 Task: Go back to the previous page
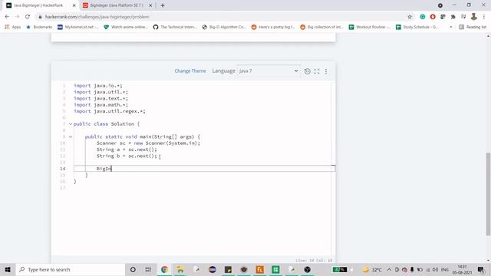tap(7, 17)
